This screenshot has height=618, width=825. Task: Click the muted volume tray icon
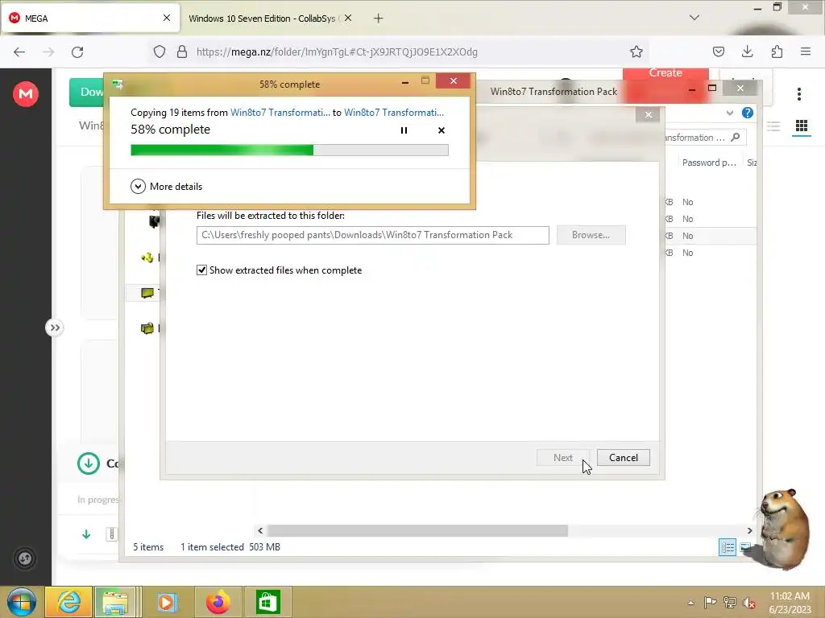(749, 603)
